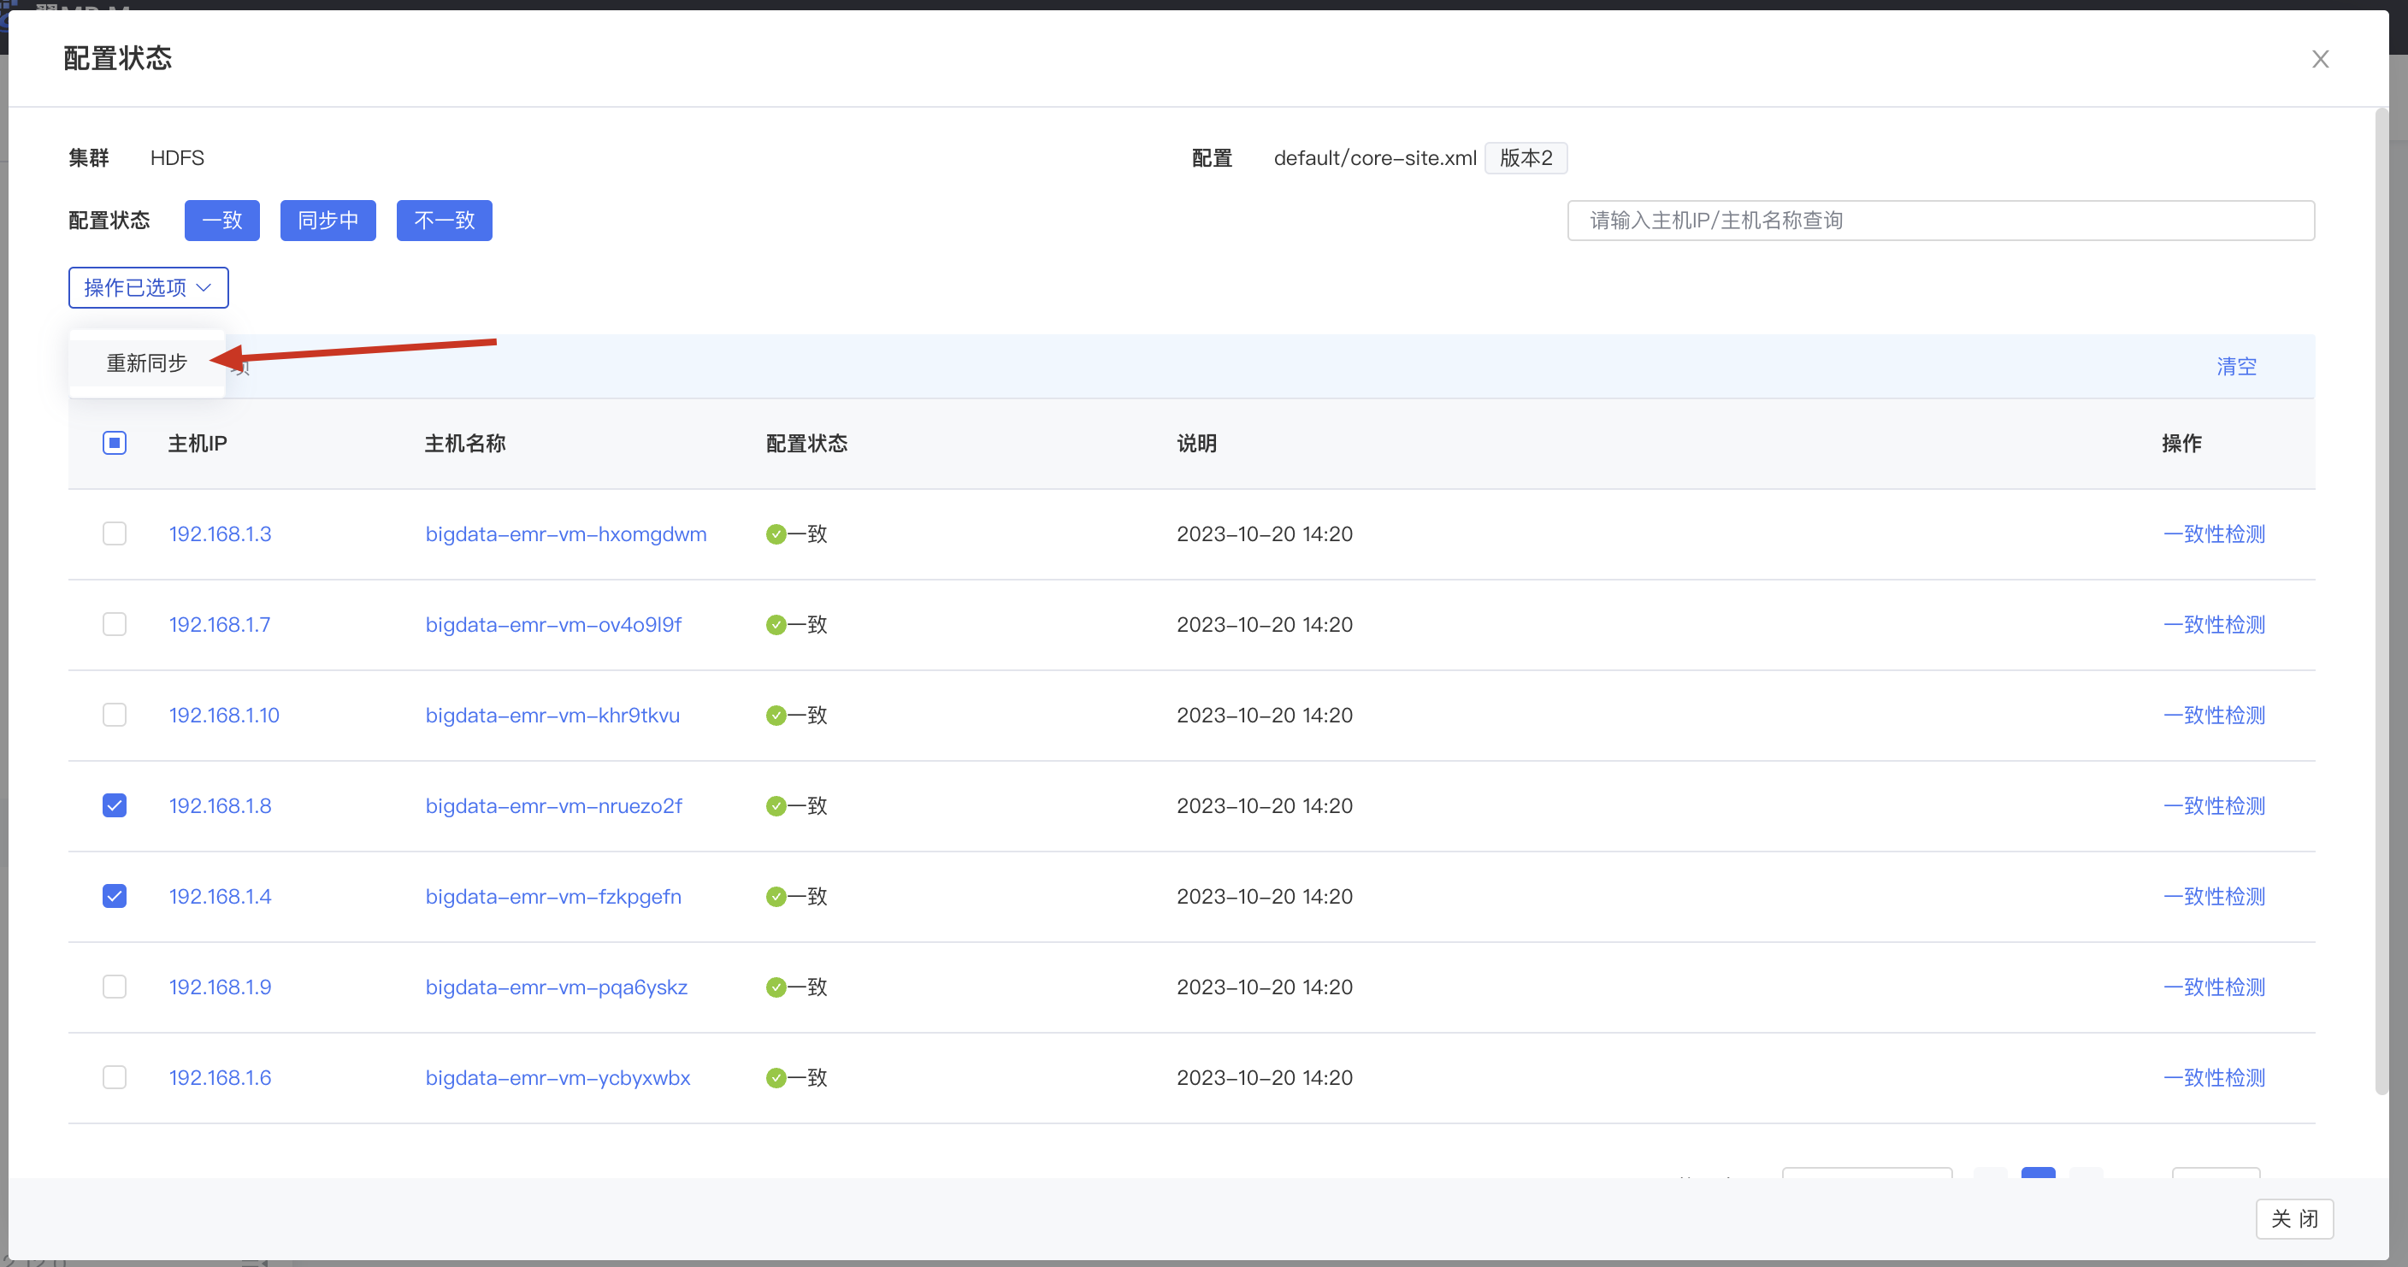Open host IP link 192.168.1.3
This screenshot has width=2408, height=1267.
pyautogui.click(x=220, y=534)
